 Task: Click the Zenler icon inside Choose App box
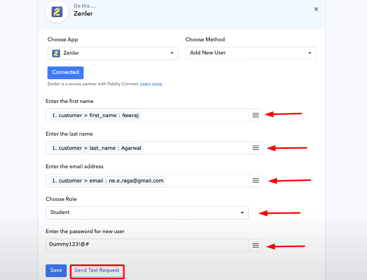tap(56, 53)
